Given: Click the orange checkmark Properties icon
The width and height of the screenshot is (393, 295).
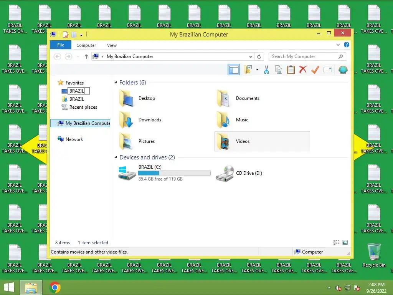Looking at the screenshot, I should click(x=315, y=70).
